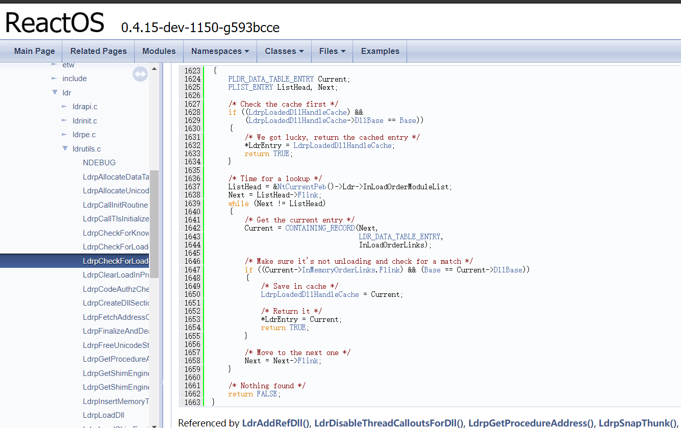Select LdrpCheckForKnow… tree entry
This screenshot has height=428, width=681.
click(116, 233)
